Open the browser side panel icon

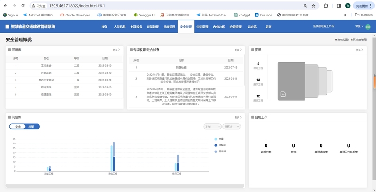[339, 6]
